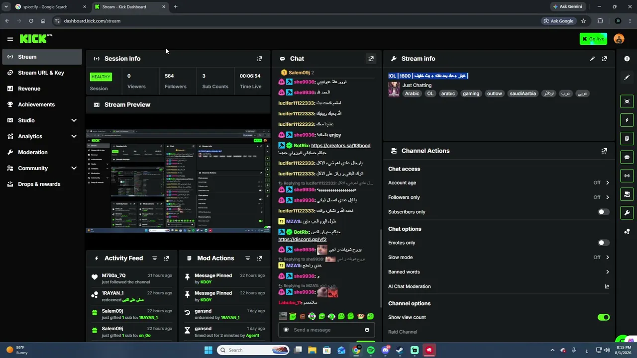The image size is (637, 358).
Task: Click the streamer avatar in Stream info
Action: [394, 89]
